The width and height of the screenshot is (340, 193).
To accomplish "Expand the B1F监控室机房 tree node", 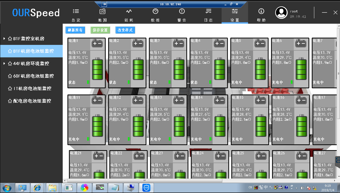I will 4,39.
